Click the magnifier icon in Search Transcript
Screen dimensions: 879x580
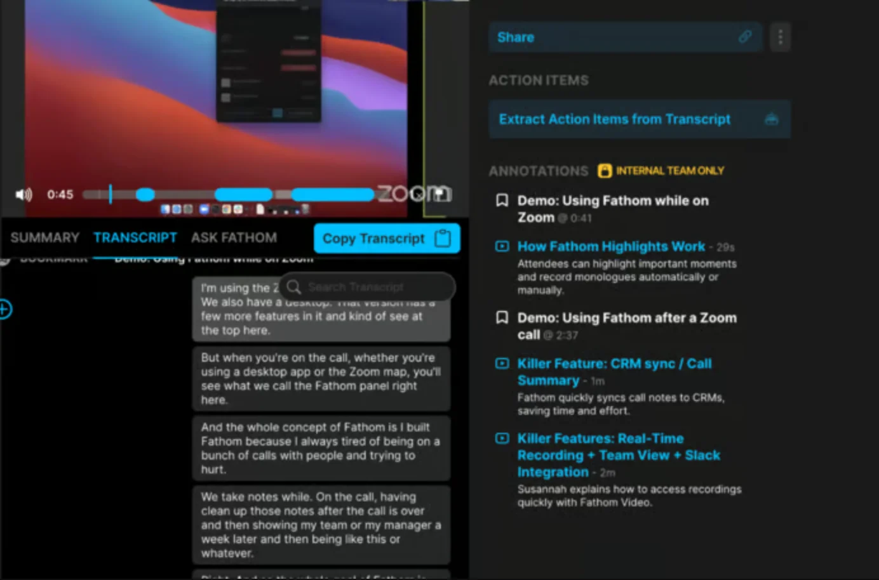tap(293, 287)
